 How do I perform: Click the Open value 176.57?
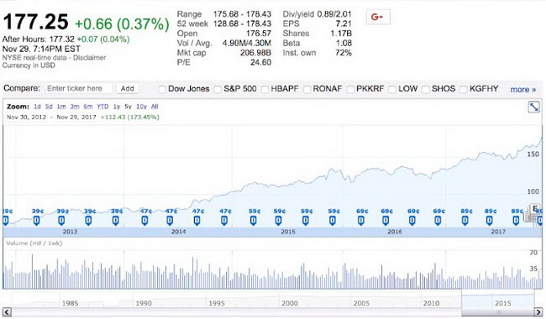pos(259,34)
